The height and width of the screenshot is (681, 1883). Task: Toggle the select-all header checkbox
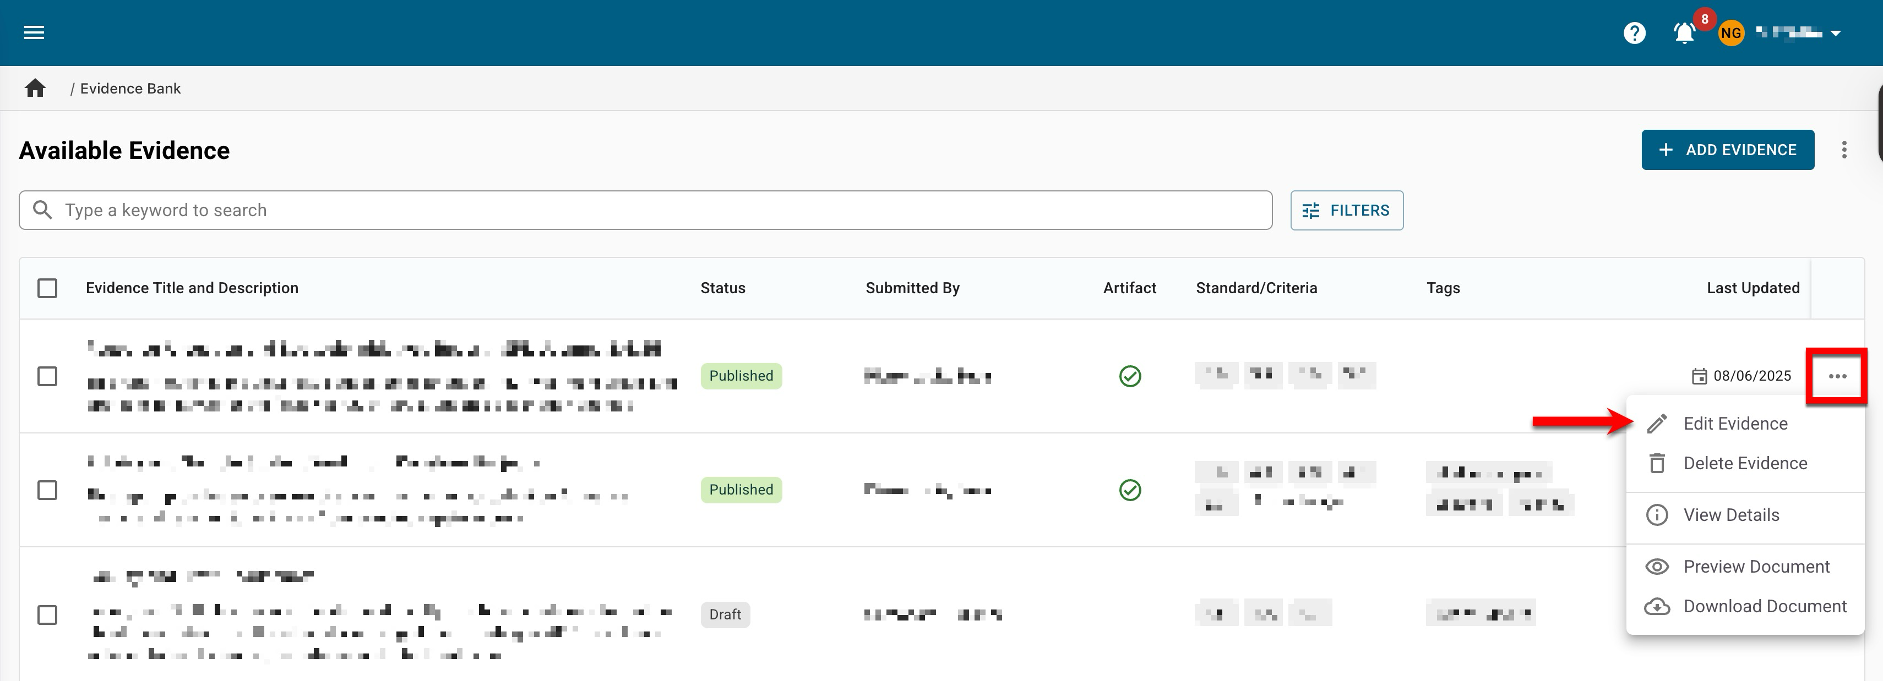pyautogui.click(x=47, y=288)
